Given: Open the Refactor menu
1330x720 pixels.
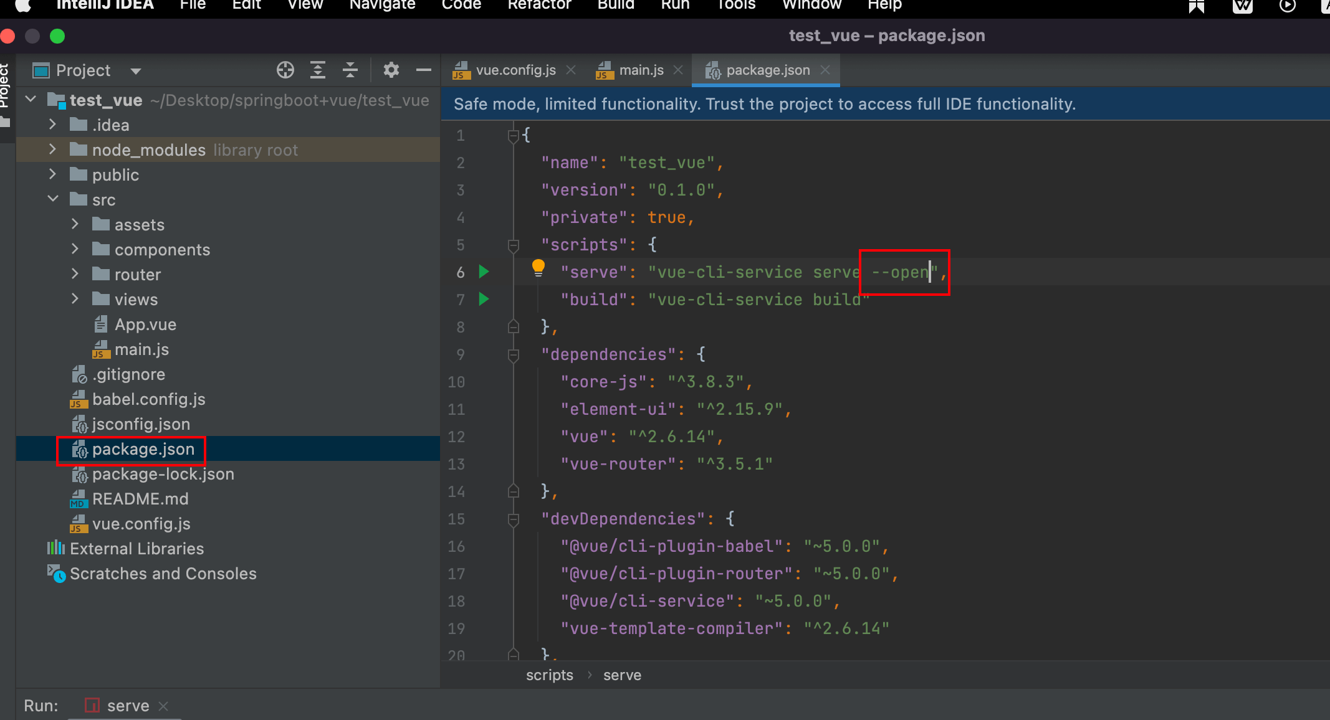Looking at the screenshot, I should click(x=539, y=5).
